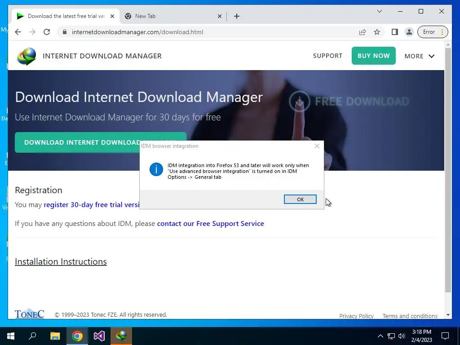This screenshot has width=460, height=345.
Task: Close the IDM browser integration dialog
Action: pyautogui.click(x=317, y=146)
